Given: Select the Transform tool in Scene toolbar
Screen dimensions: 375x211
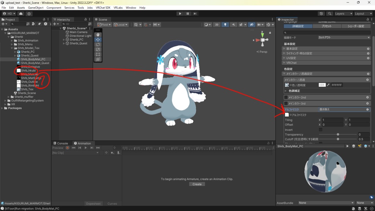Looking at the screenshot, I should 98,59.
